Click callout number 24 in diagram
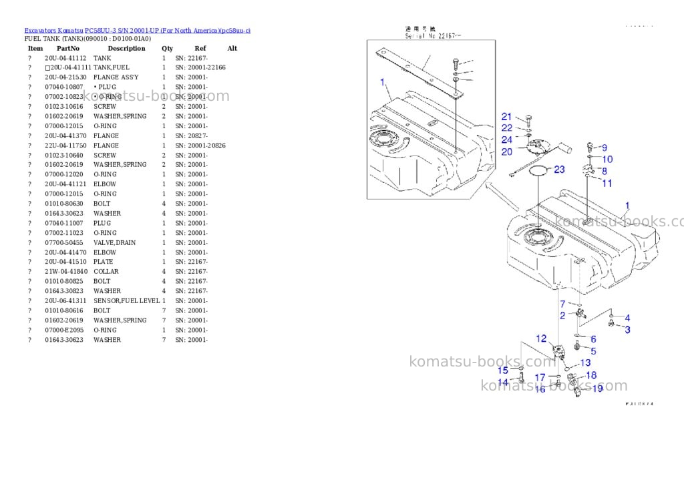The image size is (684, 484). pos(507,140)
